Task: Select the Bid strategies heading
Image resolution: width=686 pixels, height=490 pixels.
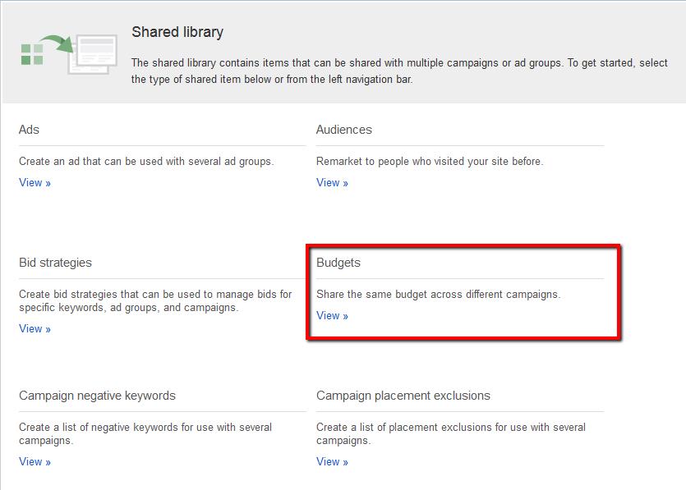Action: click(x=55, y=263)
